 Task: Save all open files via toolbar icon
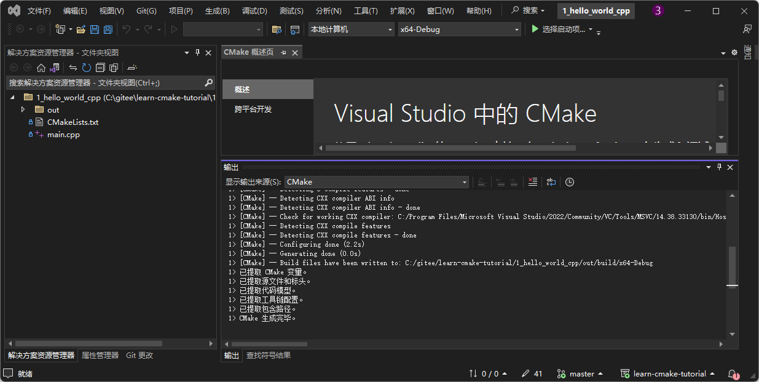[x=108, y=30]
